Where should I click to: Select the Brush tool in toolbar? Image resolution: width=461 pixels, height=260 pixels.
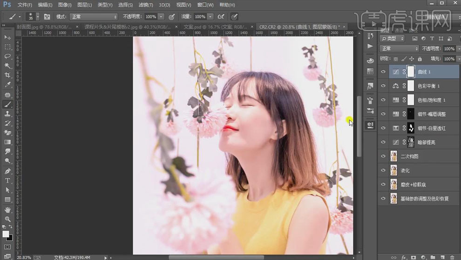[x=7, y=104]
